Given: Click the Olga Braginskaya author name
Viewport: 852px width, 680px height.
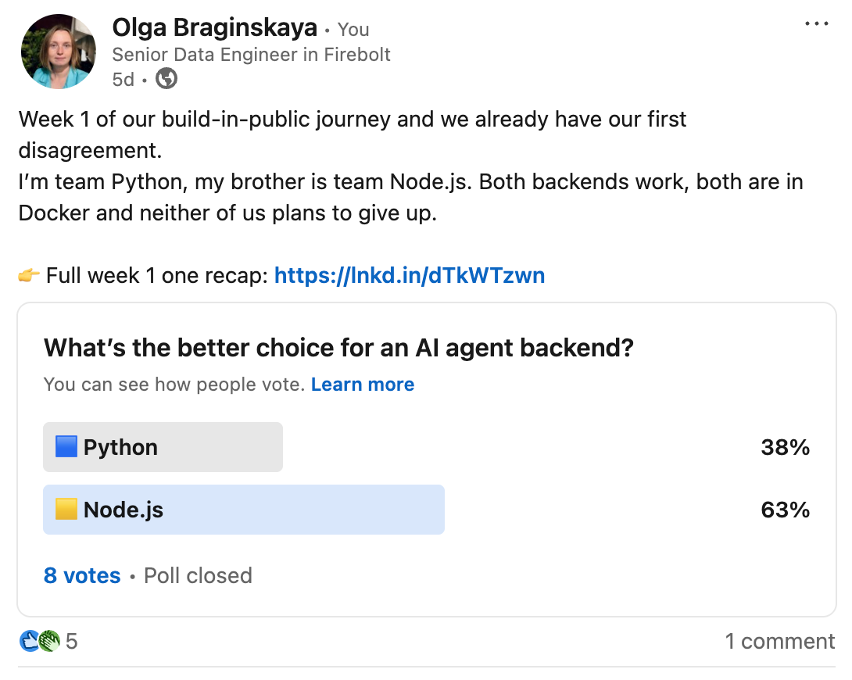Looking at the screenshot, I should click(x=215, y=29).
